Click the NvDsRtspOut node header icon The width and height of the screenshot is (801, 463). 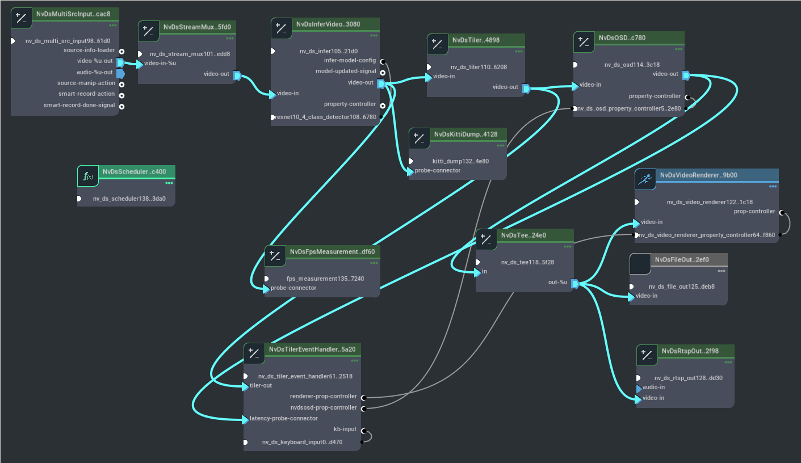(647, 355)
